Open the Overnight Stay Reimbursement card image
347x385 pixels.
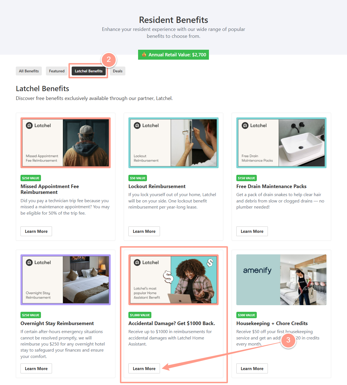(66, 280)
